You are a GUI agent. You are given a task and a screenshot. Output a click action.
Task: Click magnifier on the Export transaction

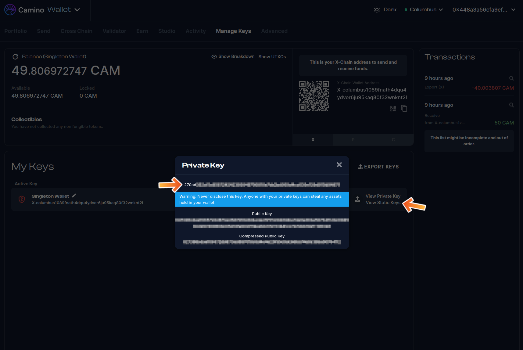(x=511, y=78)
